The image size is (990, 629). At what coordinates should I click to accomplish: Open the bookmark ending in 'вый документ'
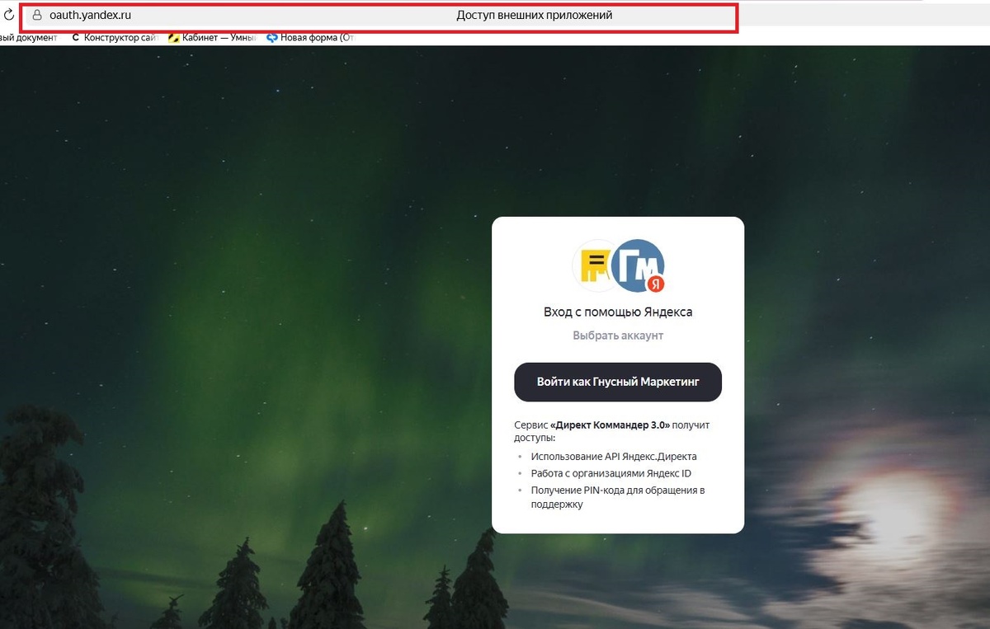coord(28,37)
